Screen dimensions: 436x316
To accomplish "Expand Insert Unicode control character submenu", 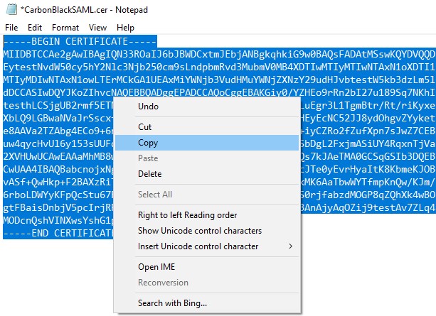I will (207, 246).
